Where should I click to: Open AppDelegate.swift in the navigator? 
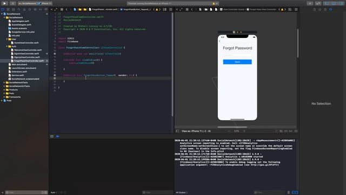[x=20, y=21]
